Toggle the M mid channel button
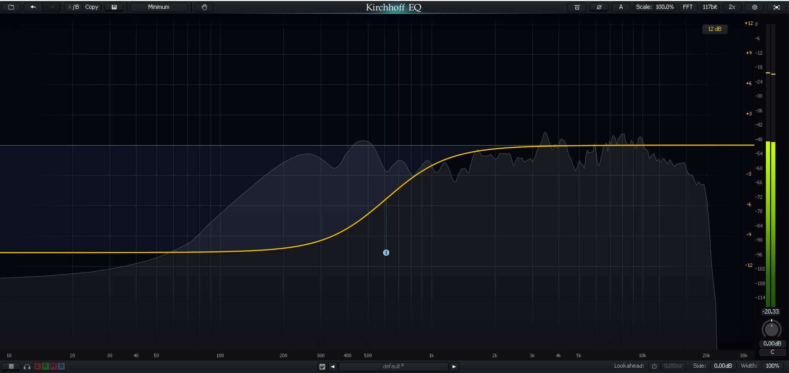Screen dimensions: 789x373 pos(53,366)
